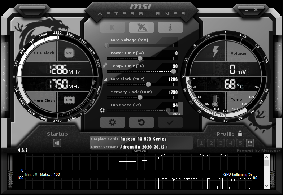Open settings with the gear button

113,122
